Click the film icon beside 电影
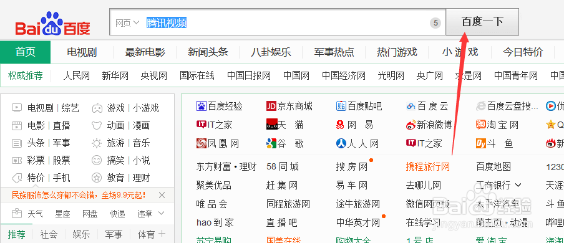The width and height of the screenshot is (564, 243). [x=17, y=125]
